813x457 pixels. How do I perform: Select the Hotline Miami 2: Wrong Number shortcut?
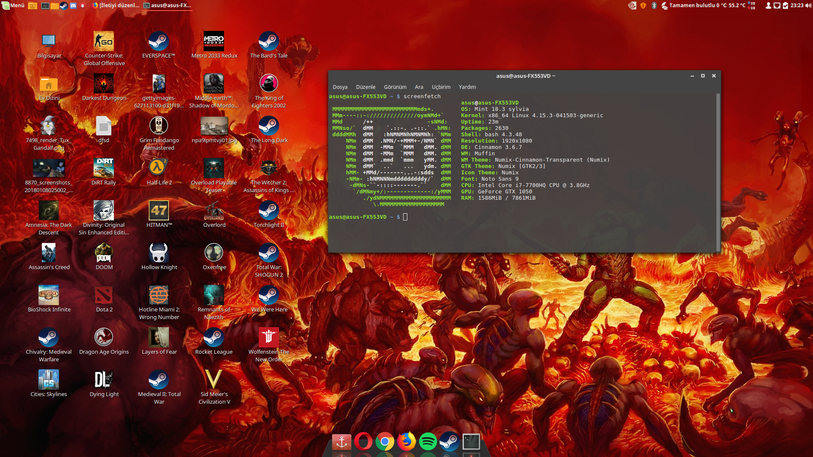(x=159, y=303)
